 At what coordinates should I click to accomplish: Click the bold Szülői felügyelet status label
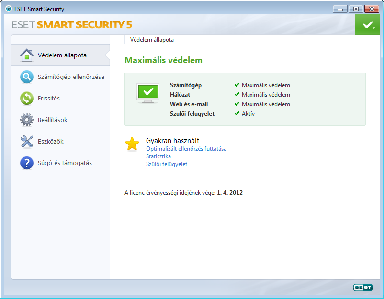(x=192, y=114)
